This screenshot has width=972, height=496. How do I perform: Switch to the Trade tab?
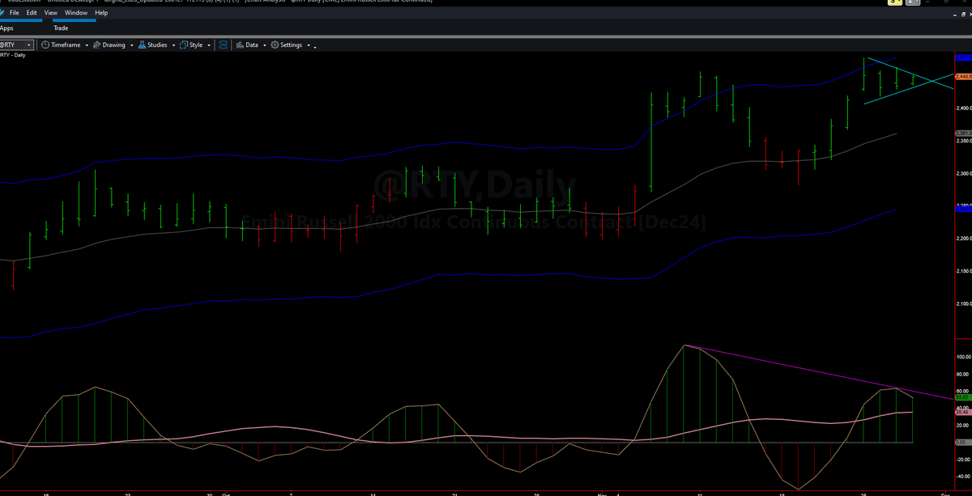click(x=61, y=28)
